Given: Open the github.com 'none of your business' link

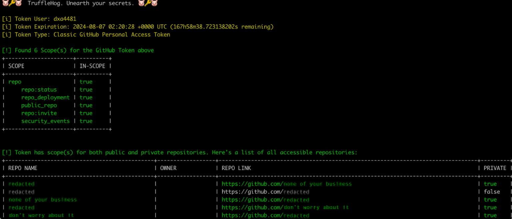Looking at the screenshot, I should [287, 184].
